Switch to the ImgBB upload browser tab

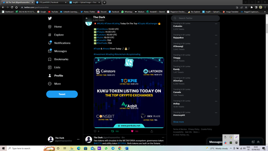pos(85,3)
